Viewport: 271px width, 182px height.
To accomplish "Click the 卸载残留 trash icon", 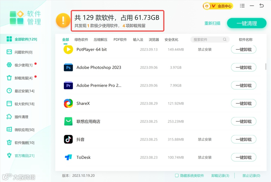I will point(9,78).
